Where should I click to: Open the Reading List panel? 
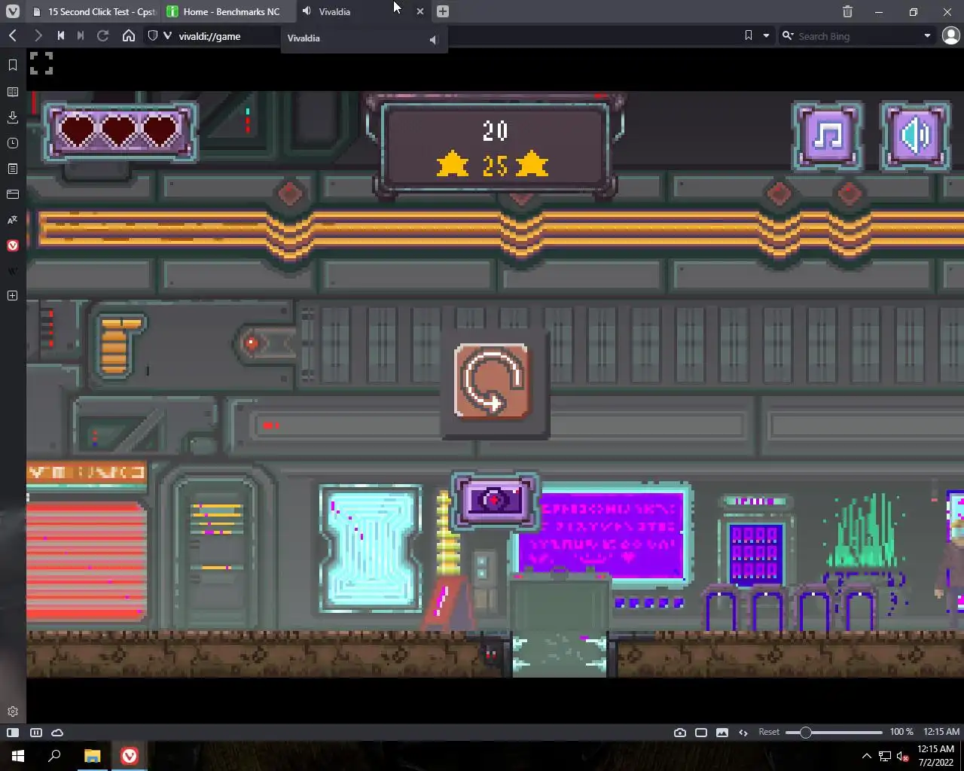pyautogui.click(x=12, y=92)
